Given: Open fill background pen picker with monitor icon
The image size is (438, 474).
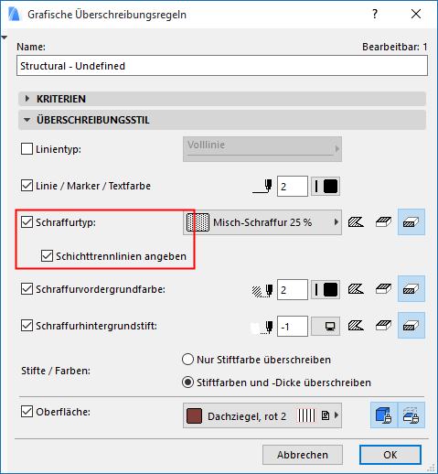Looking at the screenshot, I should tap(326, 327).
